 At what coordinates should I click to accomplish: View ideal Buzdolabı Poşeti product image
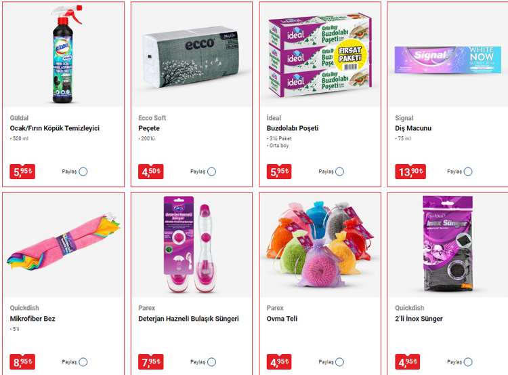(320, 54)
